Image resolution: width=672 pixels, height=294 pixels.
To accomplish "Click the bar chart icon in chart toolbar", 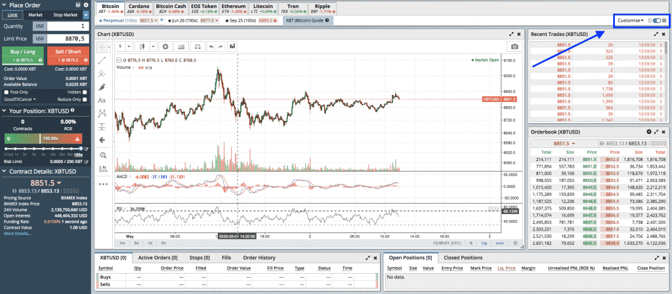I will (x=232, y=46).
